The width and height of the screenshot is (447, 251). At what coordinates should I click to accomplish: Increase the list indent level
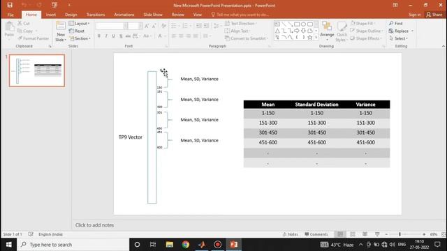pos(206,26)
